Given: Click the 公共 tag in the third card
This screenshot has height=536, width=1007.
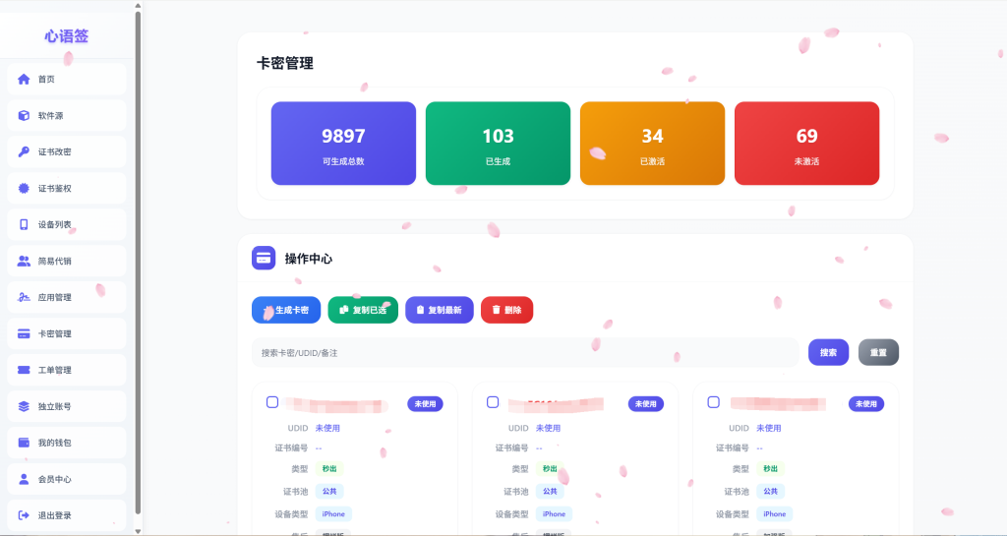Looking at the screenshot, I should [x=771, y=491].
